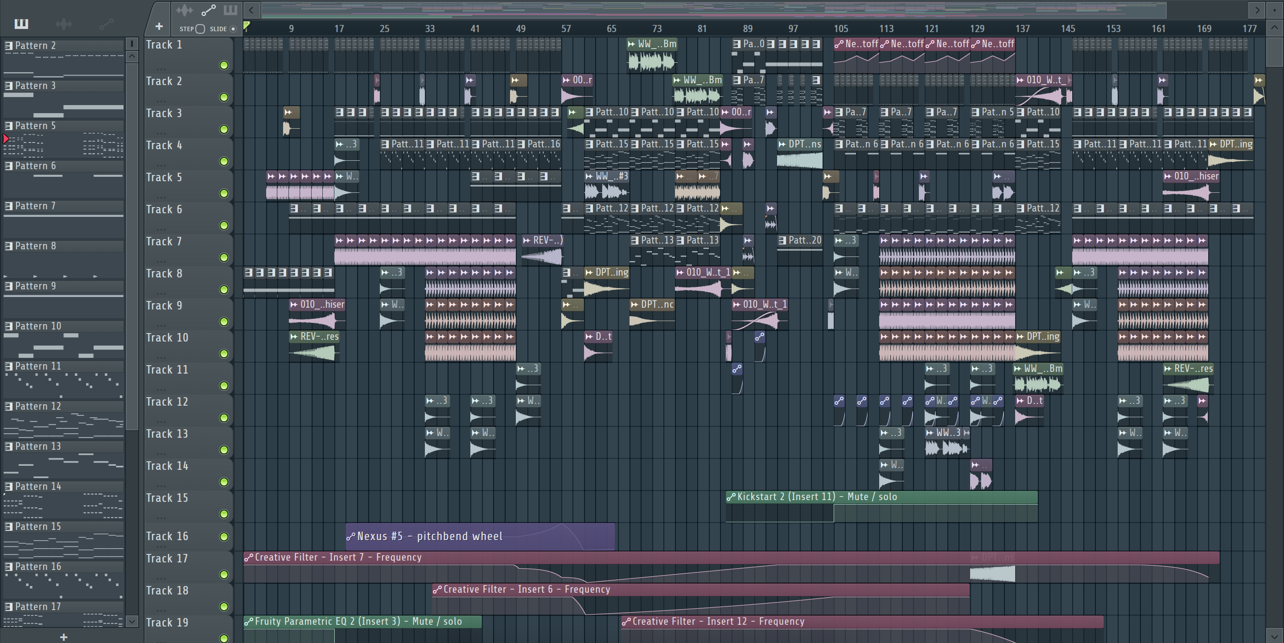This screenshot has height=643, width=1284.
Task: Add a new playlist track with plus
Action: [159, 26]
